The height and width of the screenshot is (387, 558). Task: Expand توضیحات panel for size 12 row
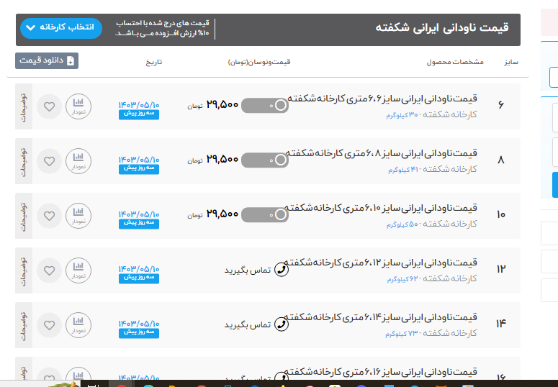pyautogui.click(x=23, y=270)
